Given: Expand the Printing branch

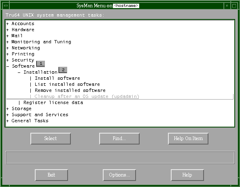Looking at the screenshot, I should (8, 54).
